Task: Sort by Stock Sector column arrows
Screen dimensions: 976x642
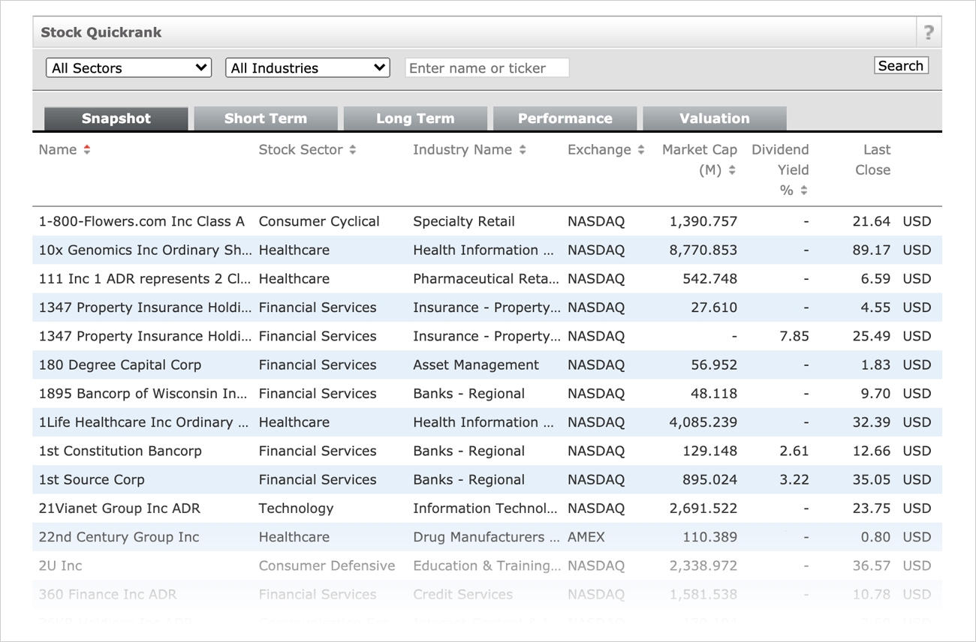Action: [x=352, y=150]
